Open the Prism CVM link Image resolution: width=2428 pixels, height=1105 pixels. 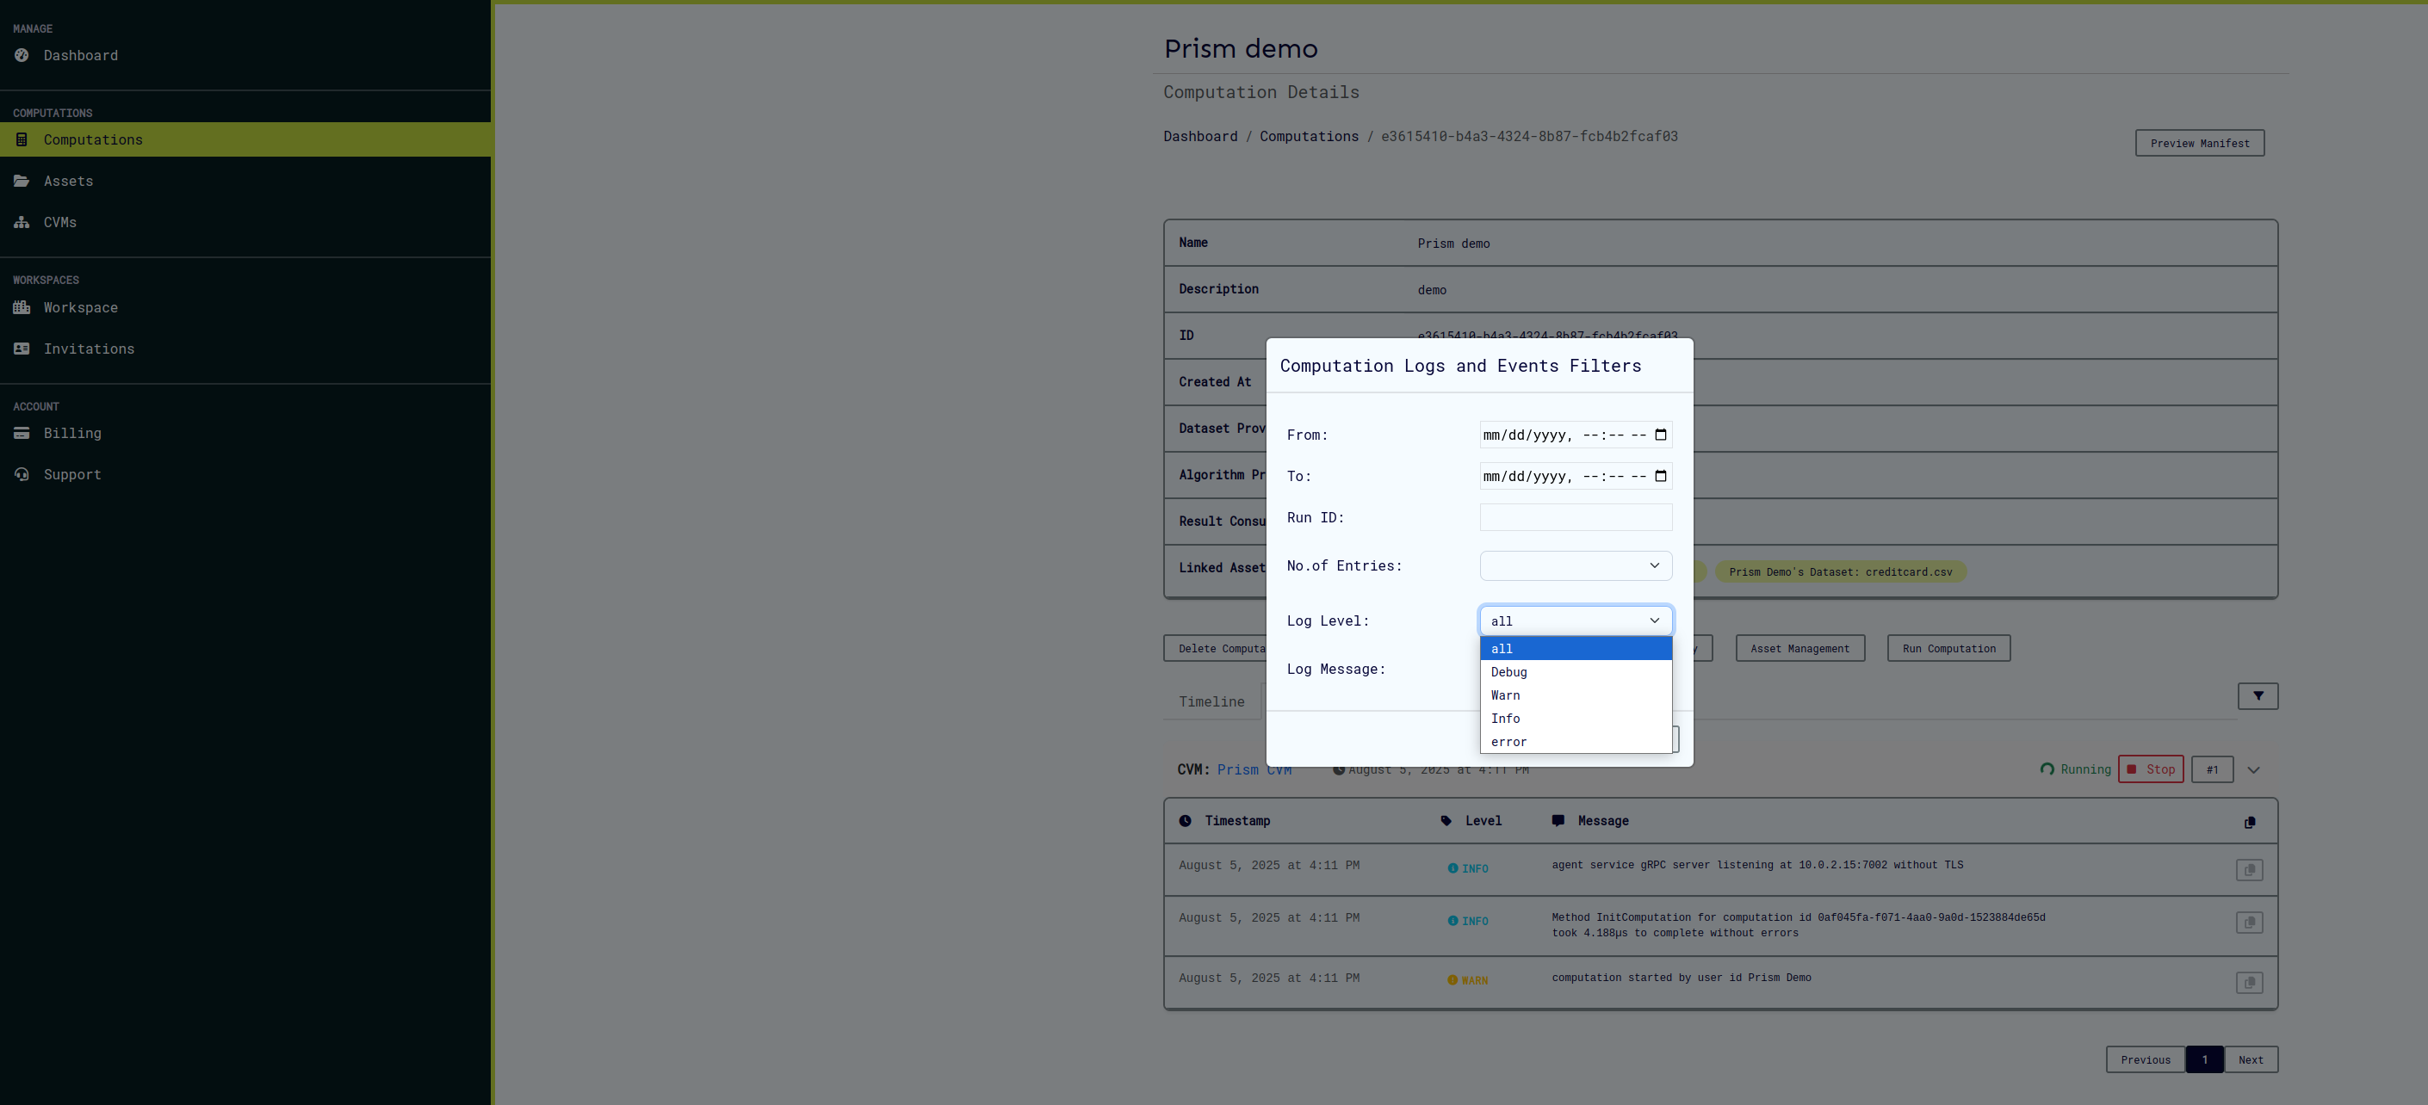coord(1254,769)
